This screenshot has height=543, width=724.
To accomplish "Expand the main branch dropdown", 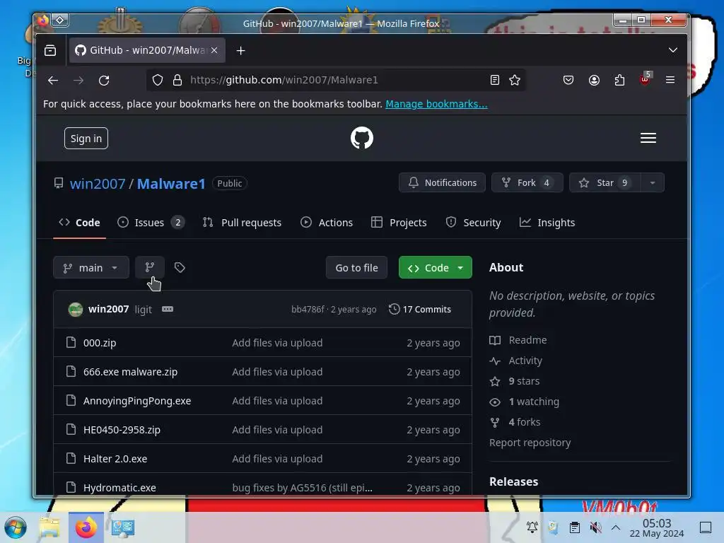I will click(x=91, y=267).
